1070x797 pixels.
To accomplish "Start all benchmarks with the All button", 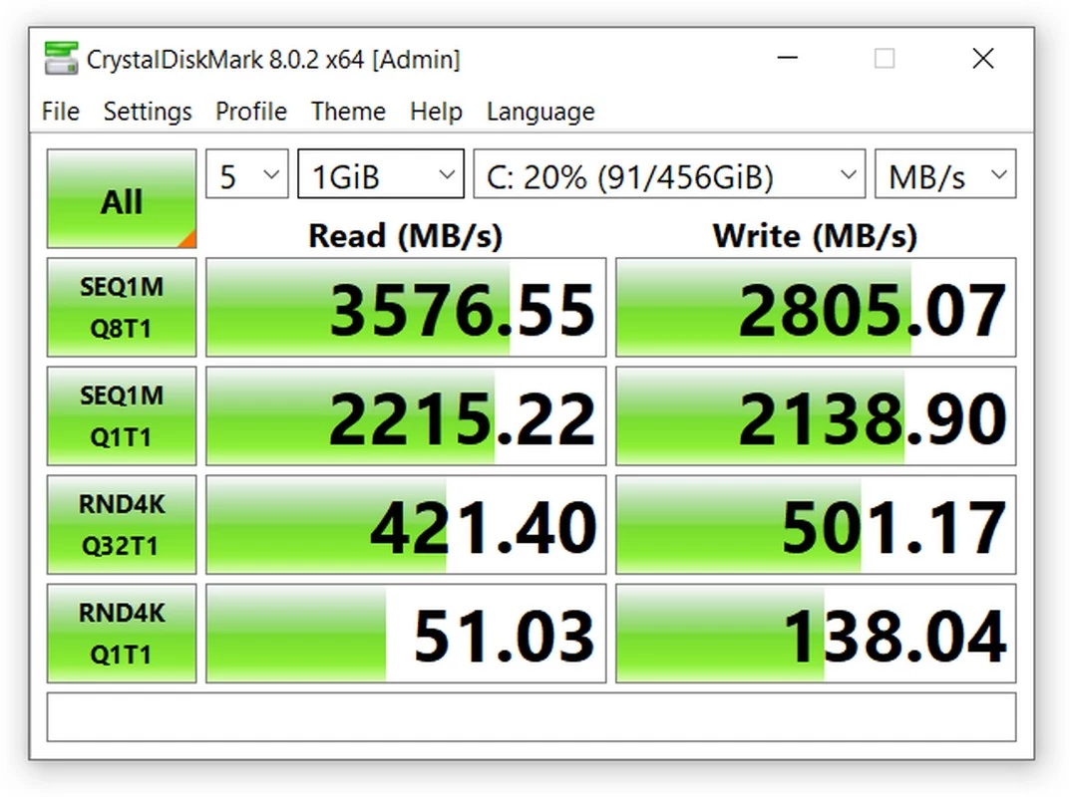I will click(122, 198).
